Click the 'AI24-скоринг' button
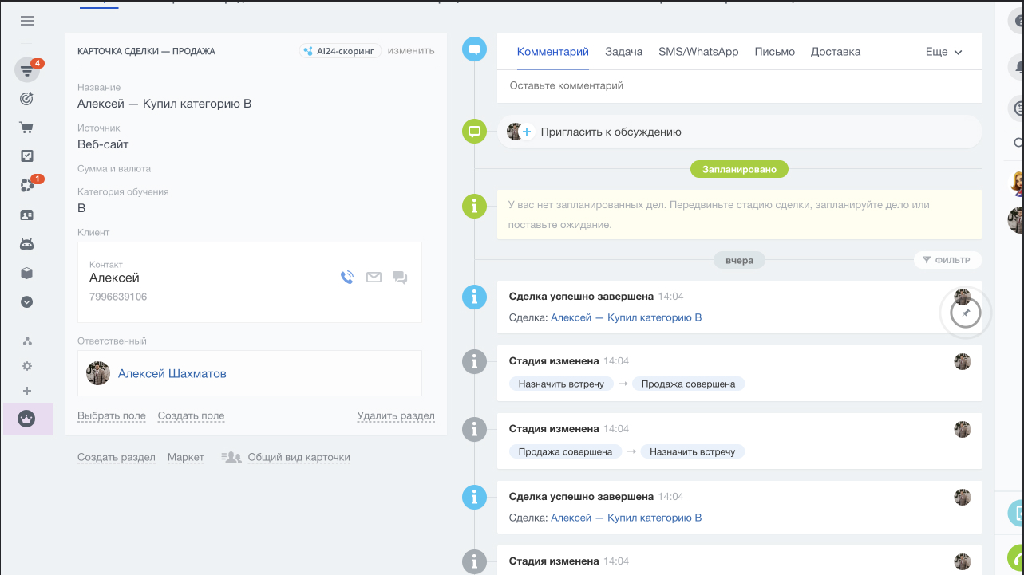This screenshot has width=1024, height=575. [341, 51]
